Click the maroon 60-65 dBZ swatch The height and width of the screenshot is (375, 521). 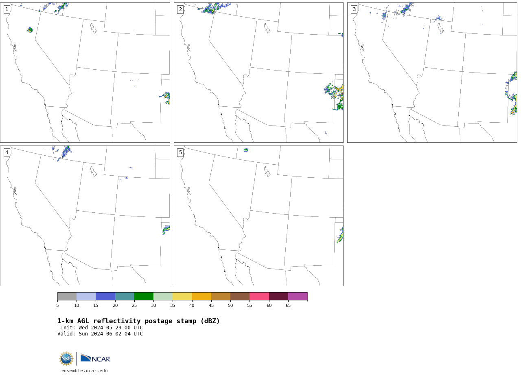tap(279, 296)
